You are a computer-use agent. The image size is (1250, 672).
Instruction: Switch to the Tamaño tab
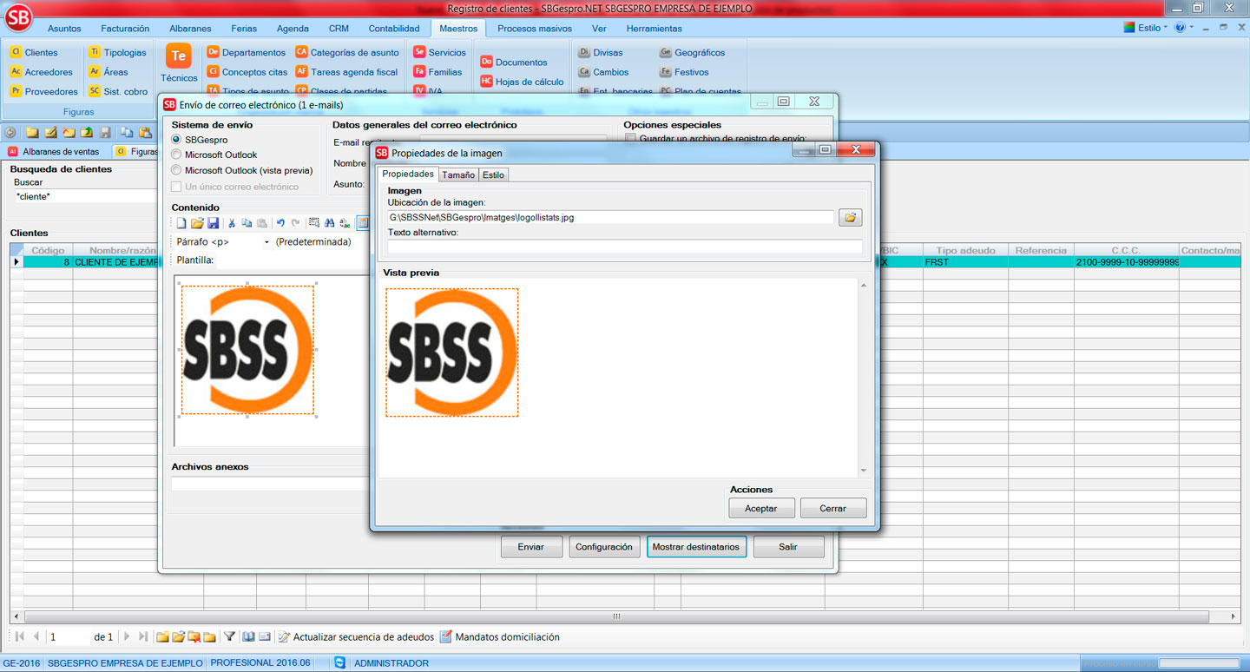click(x=457, y=175)
